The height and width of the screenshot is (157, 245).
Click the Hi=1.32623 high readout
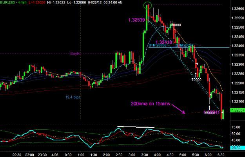(x=56, y=2)
